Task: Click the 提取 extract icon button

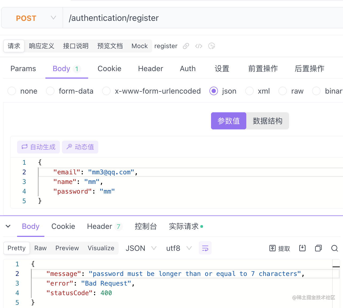Action: (279, 248)
